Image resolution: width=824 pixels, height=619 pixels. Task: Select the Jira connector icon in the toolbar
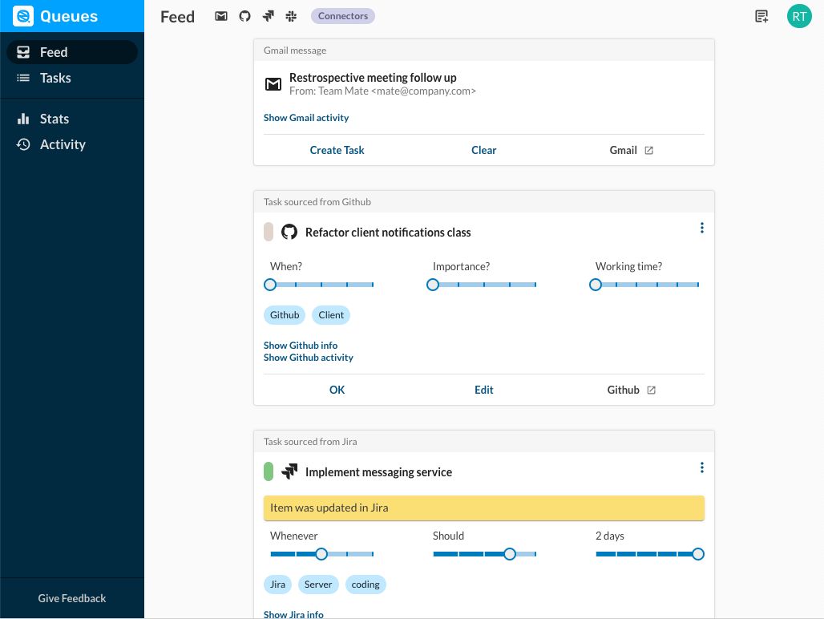(268, 15)
